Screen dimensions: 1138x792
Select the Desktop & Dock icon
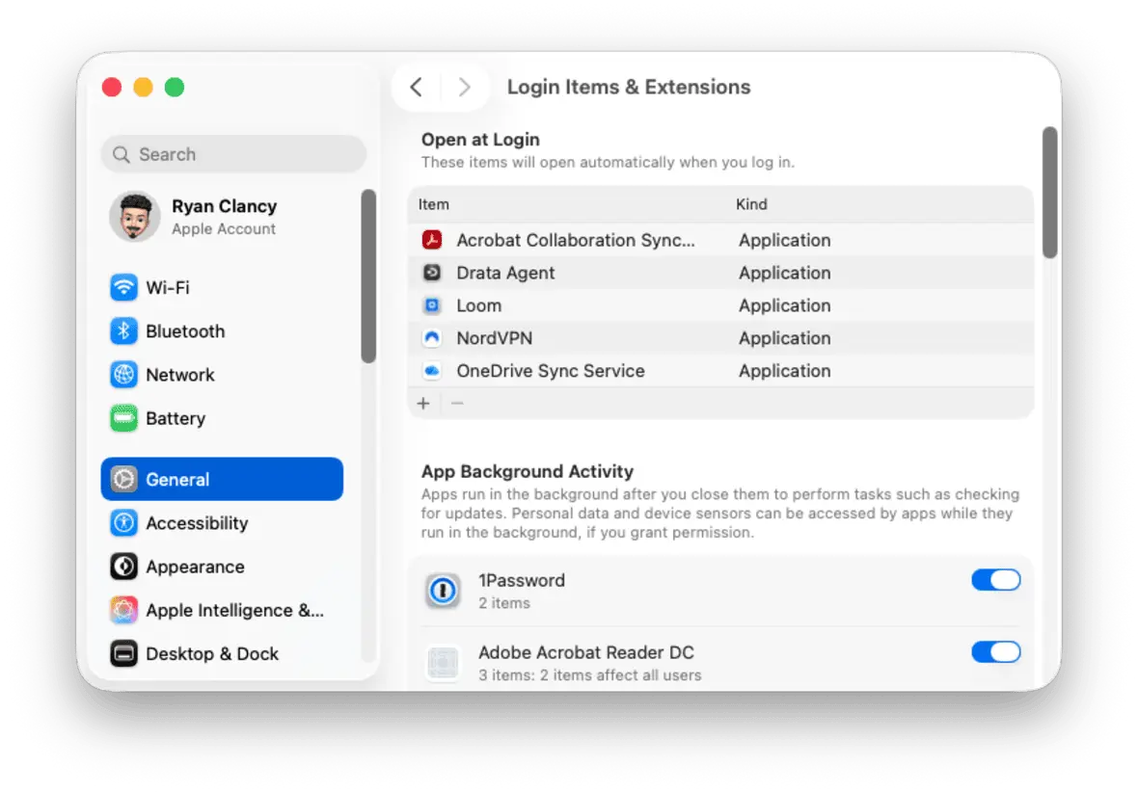click(123, 653)
